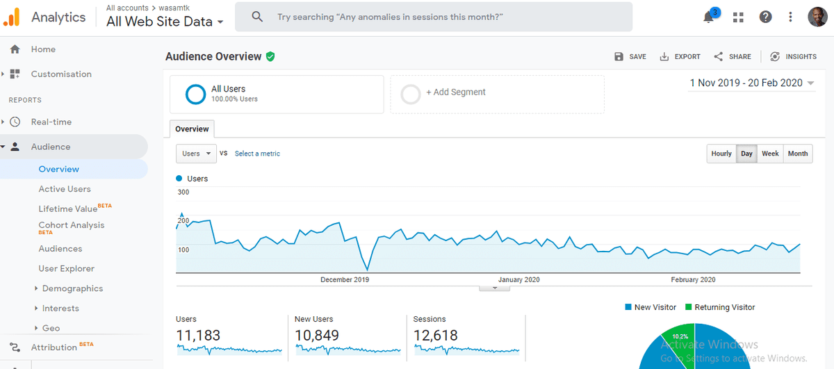Screen dimensions: 834x369
Task: Switch the chart to Hourly view
Action: (721, 154)
